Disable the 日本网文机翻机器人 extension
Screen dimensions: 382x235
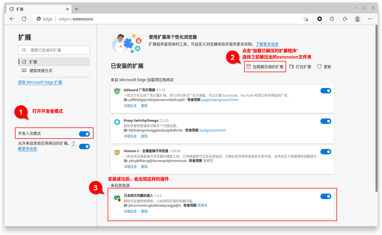[x=326, y=196]
